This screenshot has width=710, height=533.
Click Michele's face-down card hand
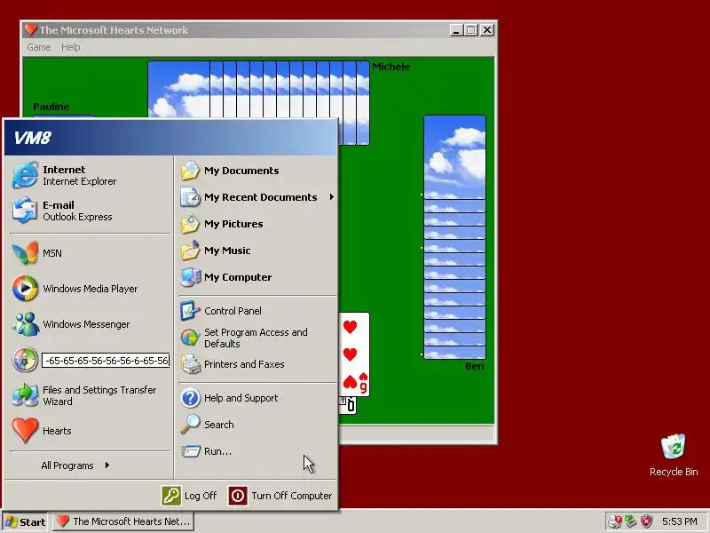(x=258, y=103)
